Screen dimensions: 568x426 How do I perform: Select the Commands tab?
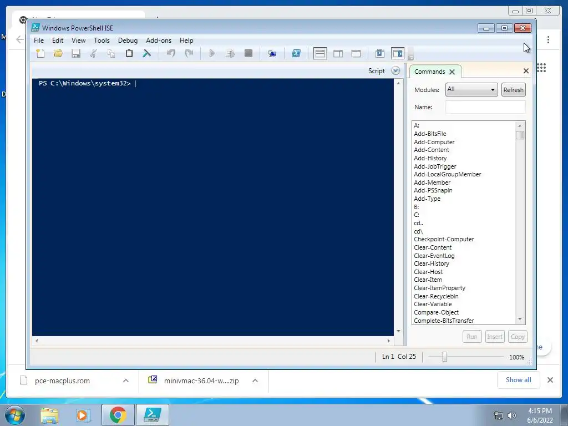click(430, 72)
